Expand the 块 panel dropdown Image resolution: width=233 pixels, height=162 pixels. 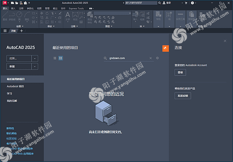[x=142, y=26]
